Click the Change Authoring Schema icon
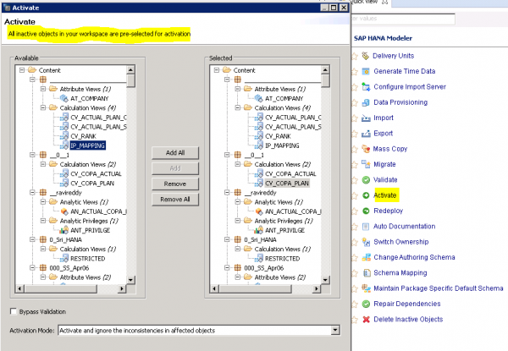This screenshot has height=351, width=508. (366, 257)
